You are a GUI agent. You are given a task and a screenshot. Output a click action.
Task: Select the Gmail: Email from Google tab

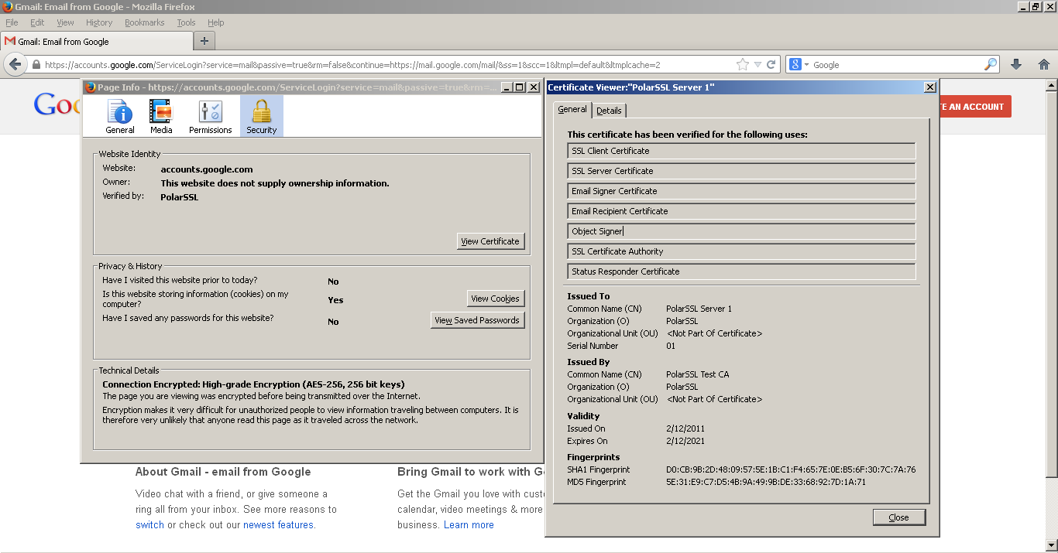point(96,41)
